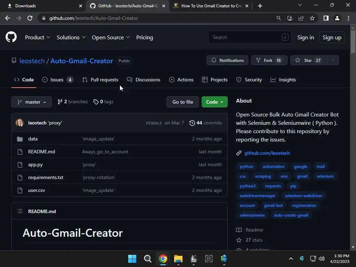Image resolution: width=356 pixels, height=267 pixels.
Task: Expand the Solutions menu
Action: pos(71,38)
